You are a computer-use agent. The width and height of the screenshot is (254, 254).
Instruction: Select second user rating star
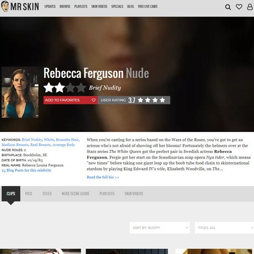[148, 100]
